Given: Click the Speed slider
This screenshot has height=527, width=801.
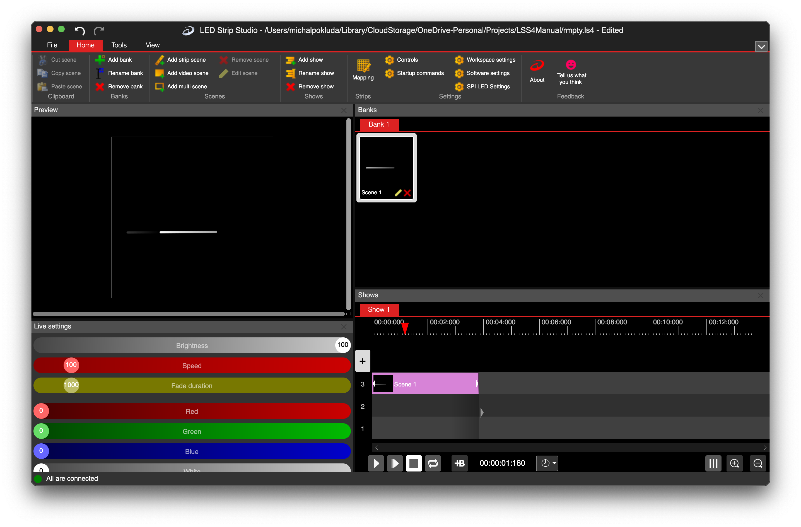Looking at the screenshot, I should coord(192,366).
